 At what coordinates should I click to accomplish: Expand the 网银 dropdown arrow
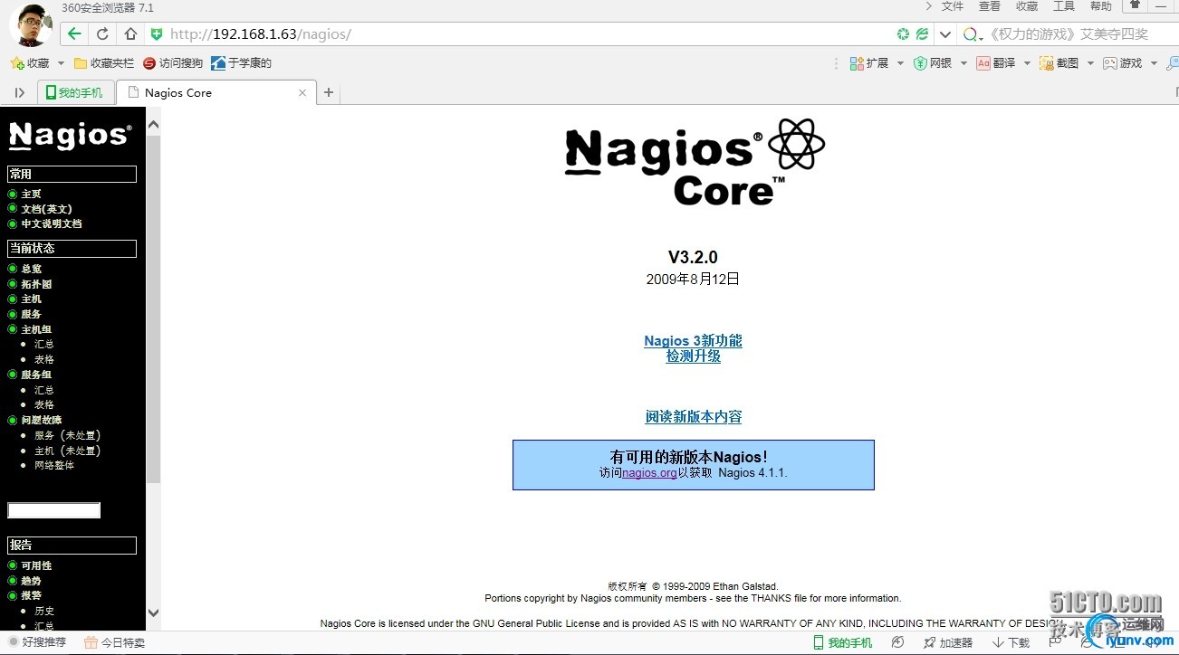click(963, 63)
